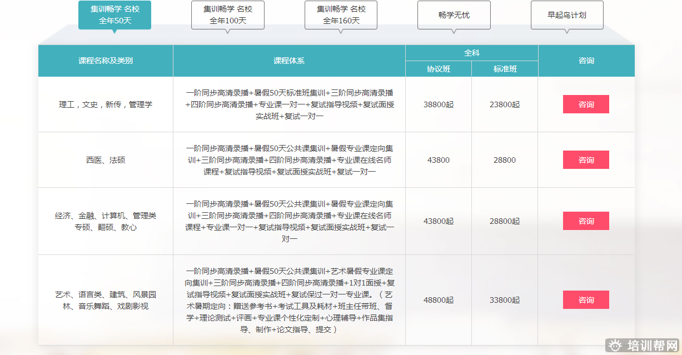Image resolution: width=682 pixels, height=355 pixels.
Task: Hit the 咨询 button for 艺术、语言类 row
Action: [586, 300]
